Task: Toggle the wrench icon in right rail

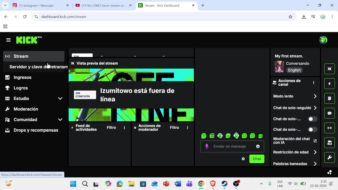Action: pos(330,158)
